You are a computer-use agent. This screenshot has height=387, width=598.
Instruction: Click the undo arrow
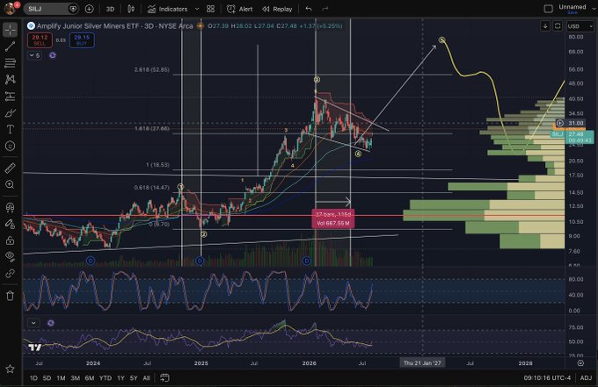click(x=309, y=9)
